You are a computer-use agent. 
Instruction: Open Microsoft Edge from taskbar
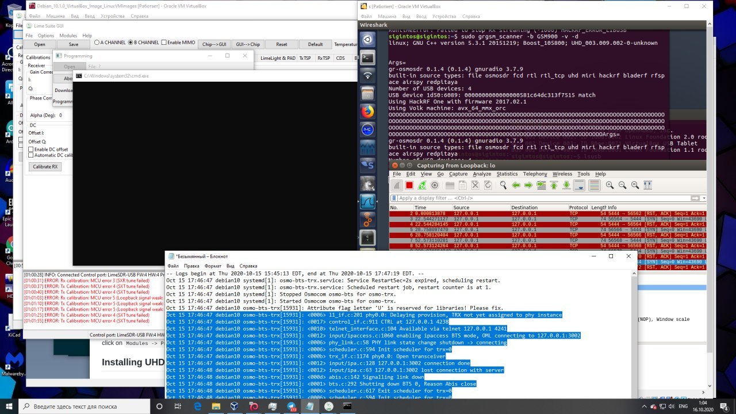click(x=197, y=406)
